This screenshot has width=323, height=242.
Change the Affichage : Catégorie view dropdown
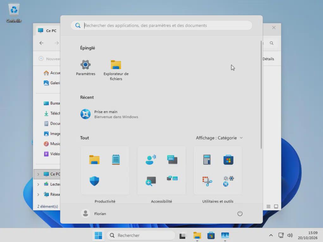coord(219,138)
